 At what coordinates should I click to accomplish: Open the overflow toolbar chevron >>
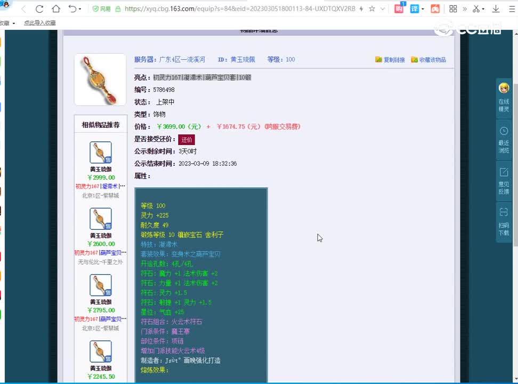click(465, 8)
